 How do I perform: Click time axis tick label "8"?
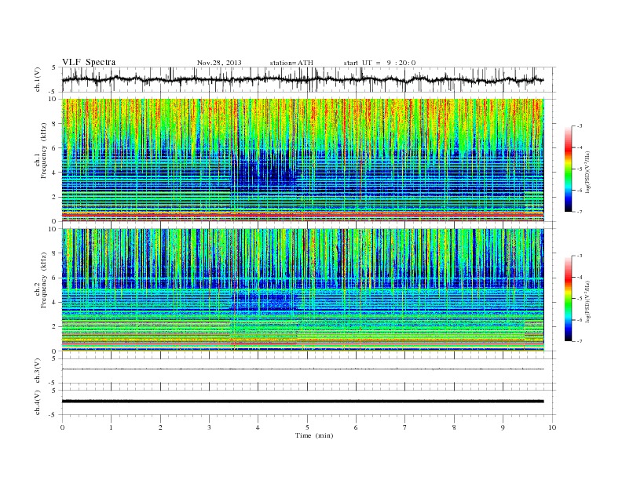[x=454, y=427]
